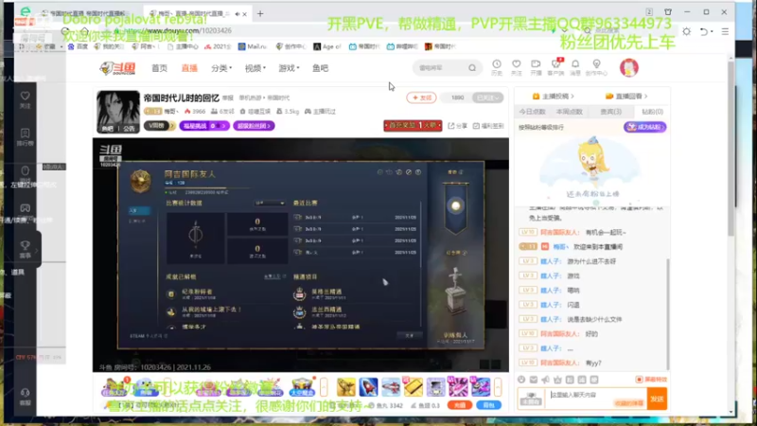
Task: Click the golden eagle gift icon
Action: tap(346, 387)
